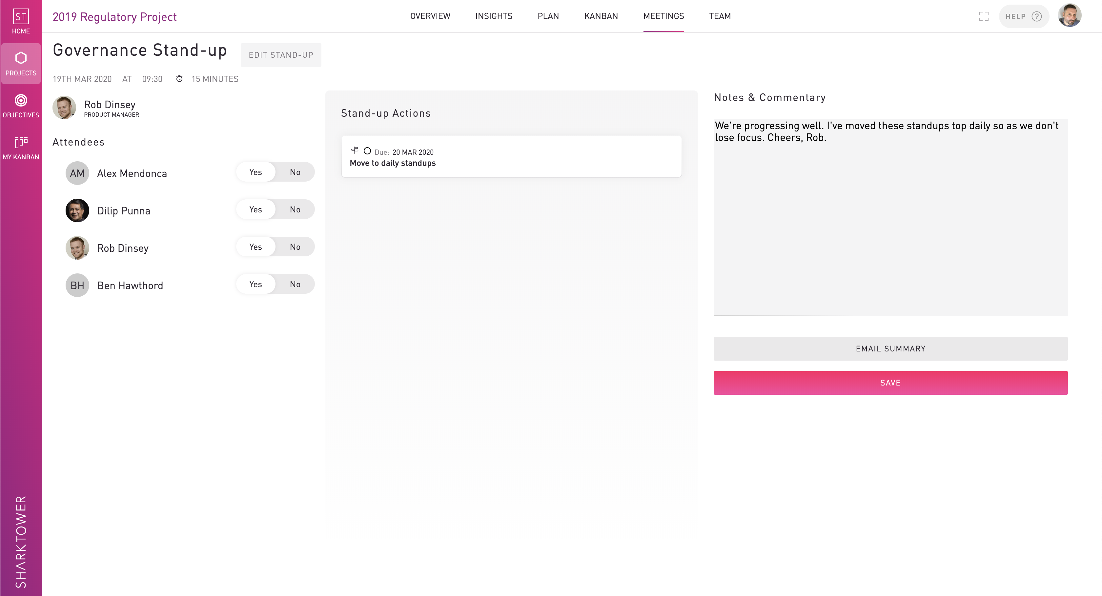Image resolution: width=1102 pixels, height=596 pixels.
Task: Tick the action completion circle
Action: pos(367,151)
